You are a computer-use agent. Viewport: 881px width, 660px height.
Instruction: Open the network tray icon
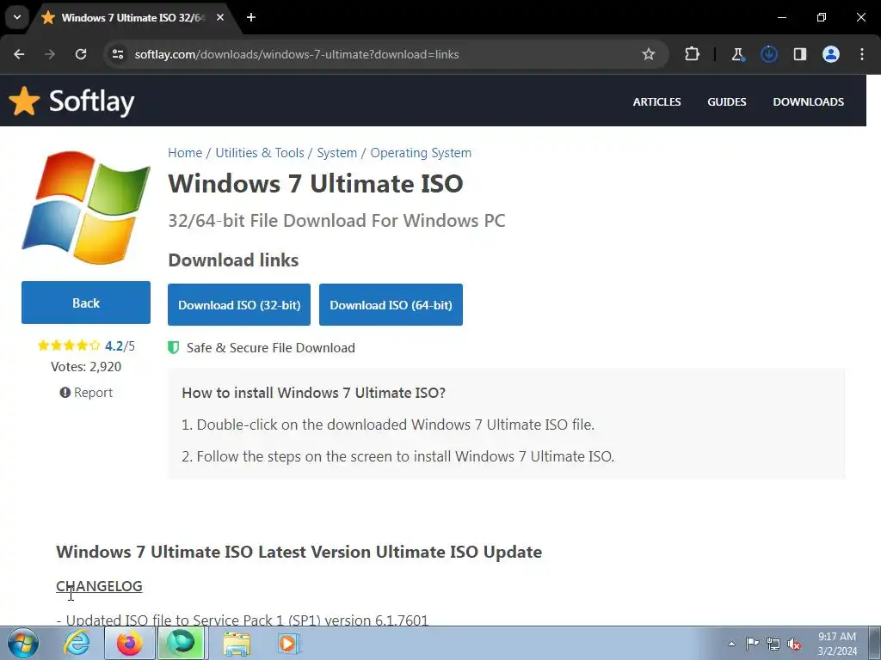(773, 644)
